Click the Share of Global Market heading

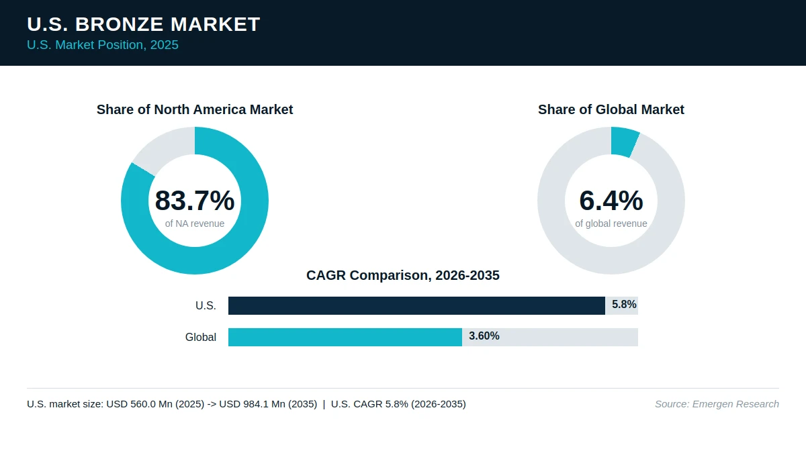tap(611, 109)
